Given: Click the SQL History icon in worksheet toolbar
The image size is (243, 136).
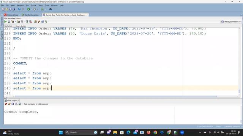Looking at the screenshot, I should [43, 22].
